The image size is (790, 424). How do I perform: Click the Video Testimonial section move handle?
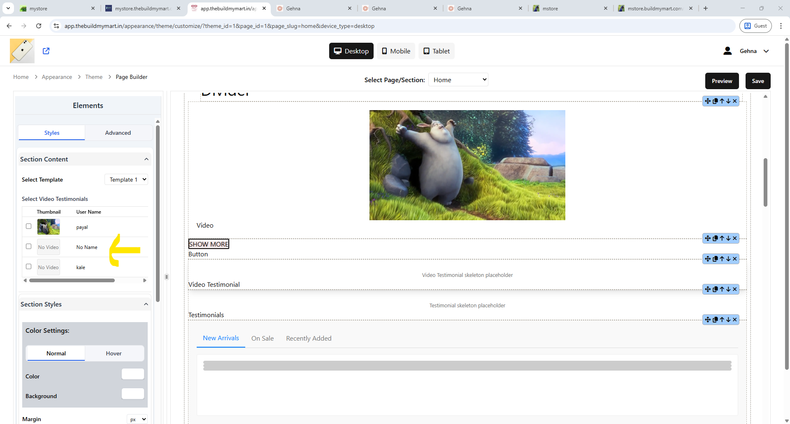[708, 259]
